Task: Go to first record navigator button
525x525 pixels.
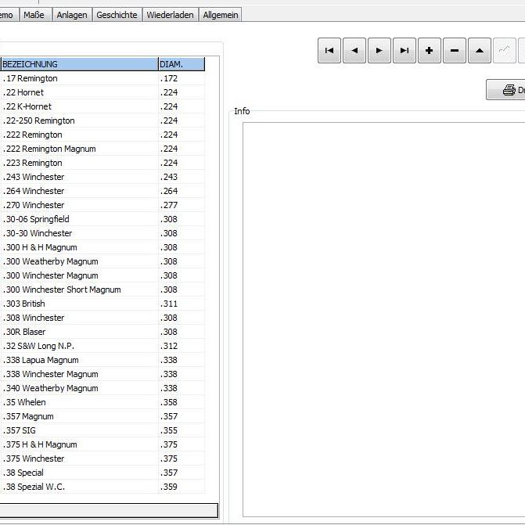Action: [x=329, y=51]
